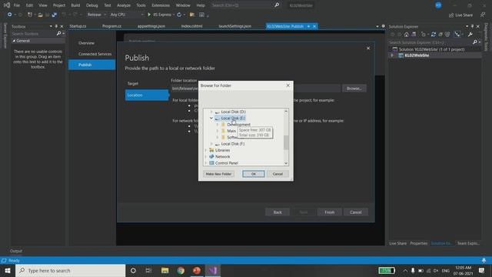Click the Browse... button

click(x=354, y=88)
